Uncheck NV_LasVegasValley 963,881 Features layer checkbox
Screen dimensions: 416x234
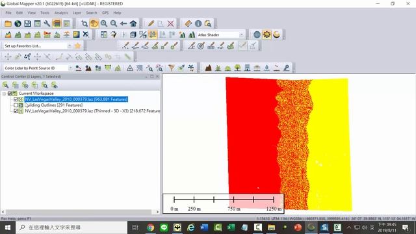[16, 99]
